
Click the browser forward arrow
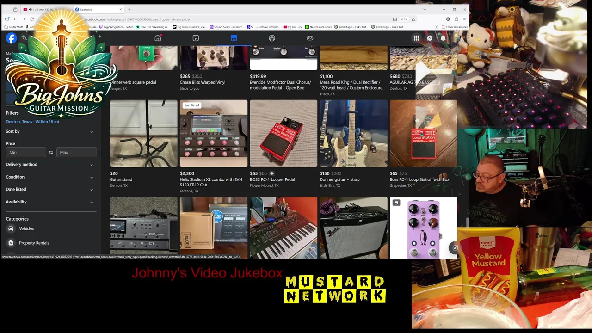coord(23,19)
